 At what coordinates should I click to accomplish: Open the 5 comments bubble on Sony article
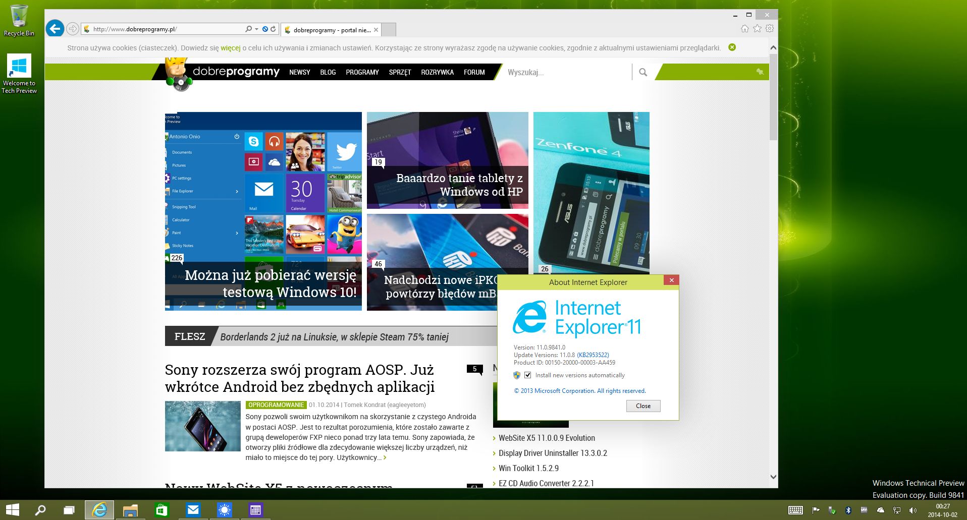tap(474, 369)
